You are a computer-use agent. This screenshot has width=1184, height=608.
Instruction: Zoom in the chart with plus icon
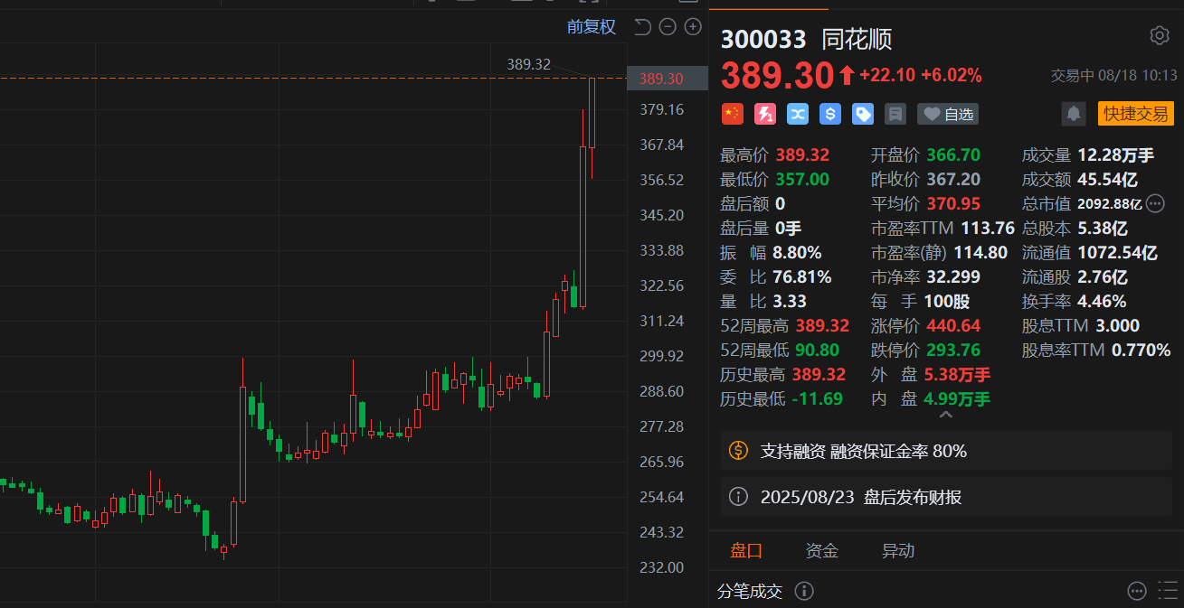(x=693, y=27)
